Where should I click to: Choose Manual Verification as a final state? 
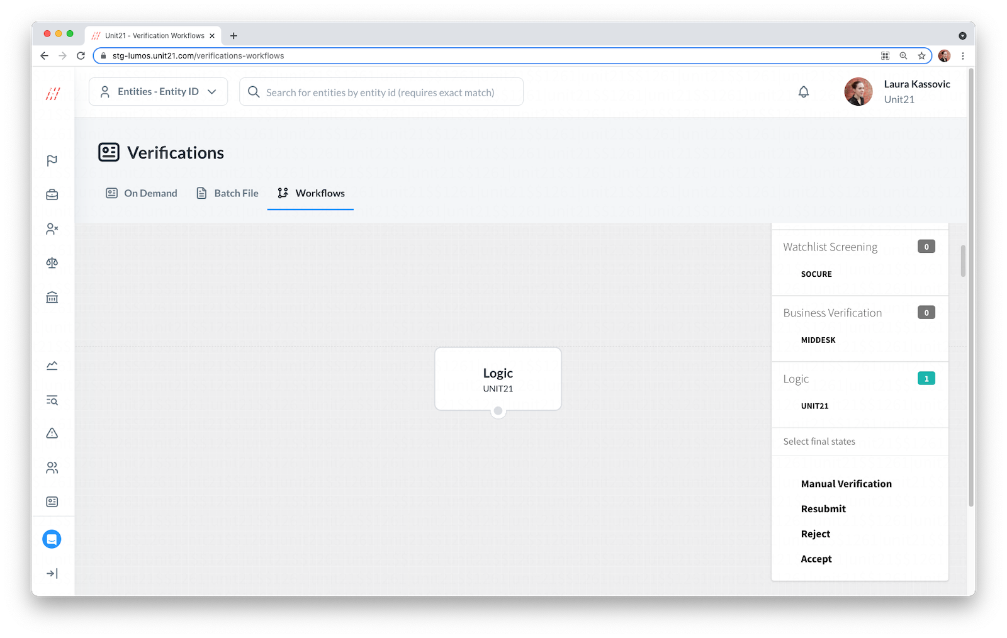(846, 484)
